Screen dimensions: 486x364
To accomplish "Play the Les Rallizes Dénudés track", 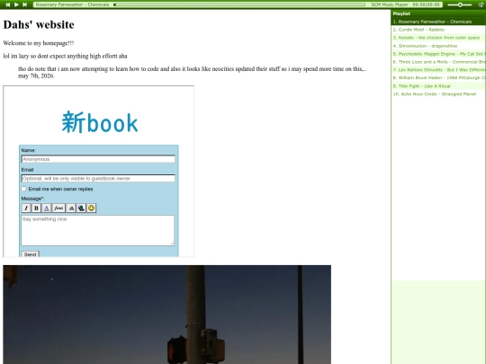I will 438,70.
